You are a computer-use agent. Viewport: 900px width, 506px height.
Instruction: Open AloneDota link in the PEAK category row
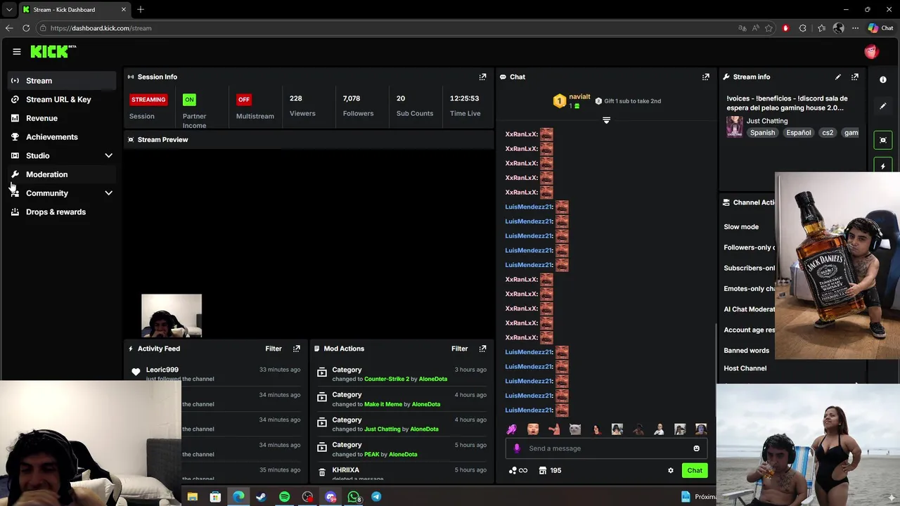coord(403,454)
